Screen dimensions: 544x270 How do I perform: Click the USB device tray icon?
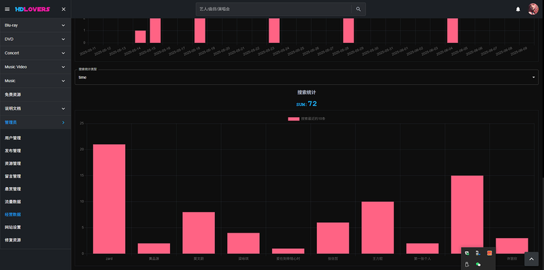point(467,265)
